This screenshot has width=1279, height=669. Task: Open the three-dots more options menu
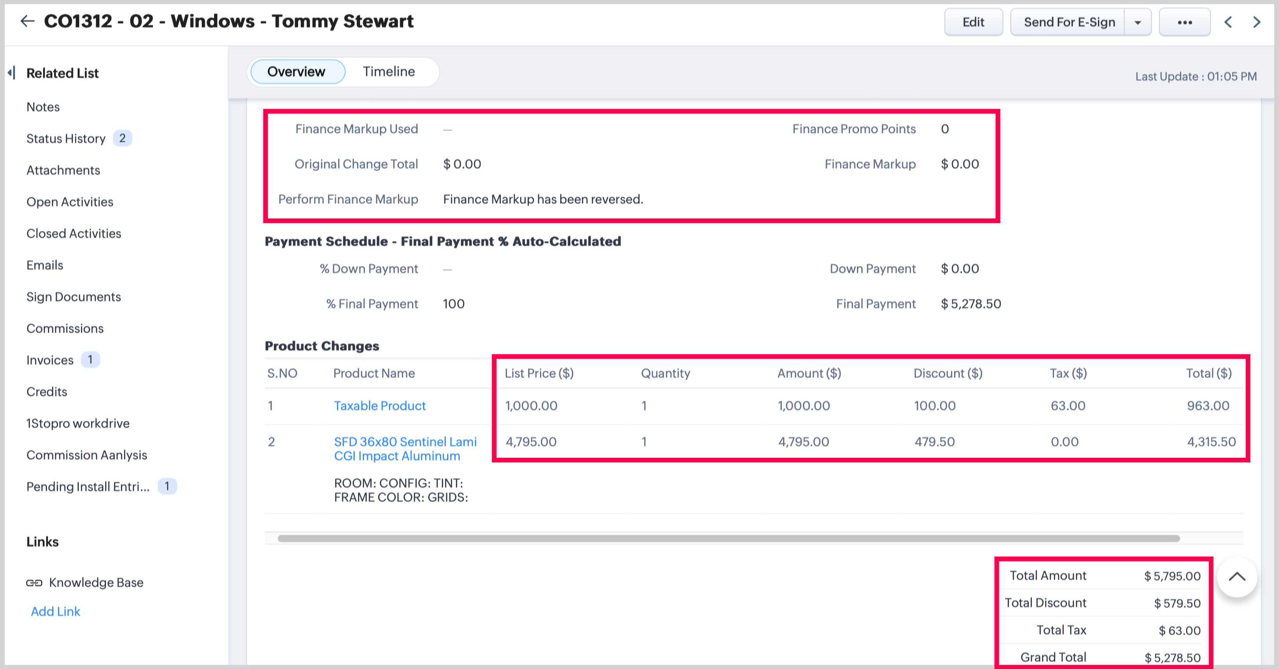point(1184,22)
